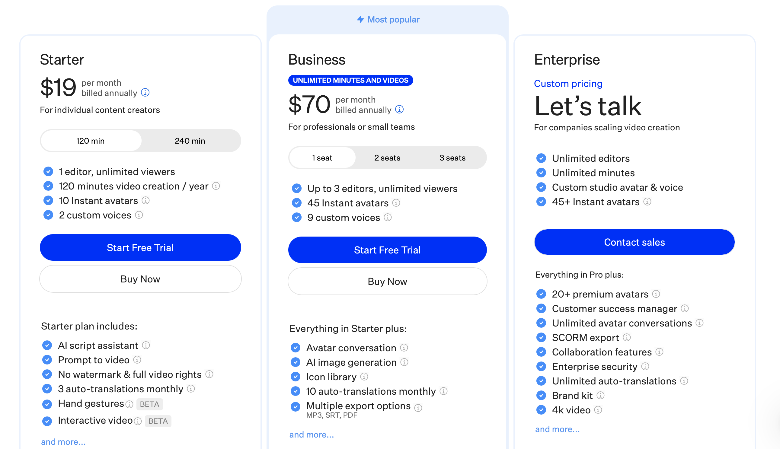Viewport: 780px width, 449px height.
Task: Show AI image generation info icon
Action: pyautogui.click(x=404, y=362)
